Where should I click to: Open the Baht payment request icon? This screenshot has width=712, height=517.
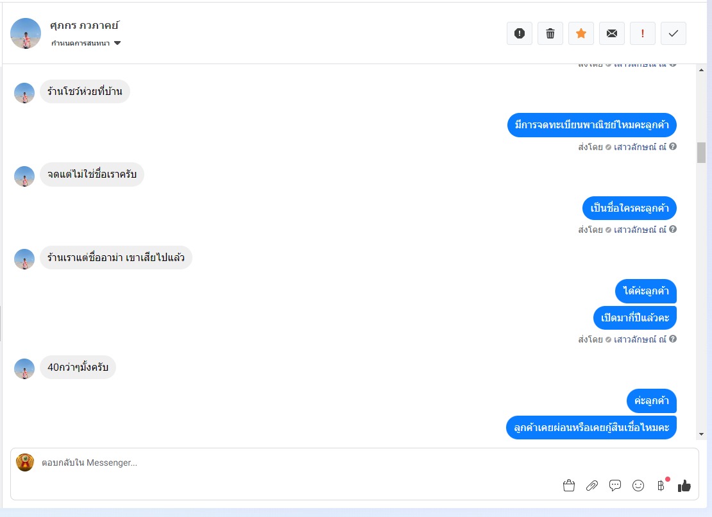pos(661,486)
